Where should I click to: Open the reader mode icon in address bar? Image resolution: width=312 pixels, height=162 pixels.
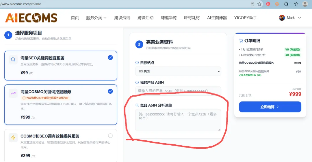(x=252, y=4)
